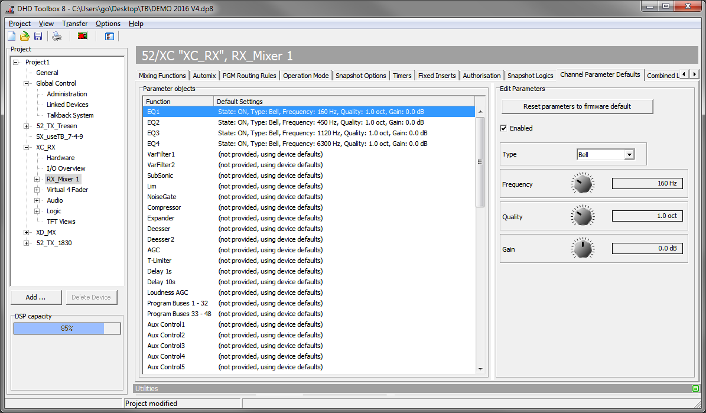Toggle the Enabled checkbox
706x413 pixels.
504,129
